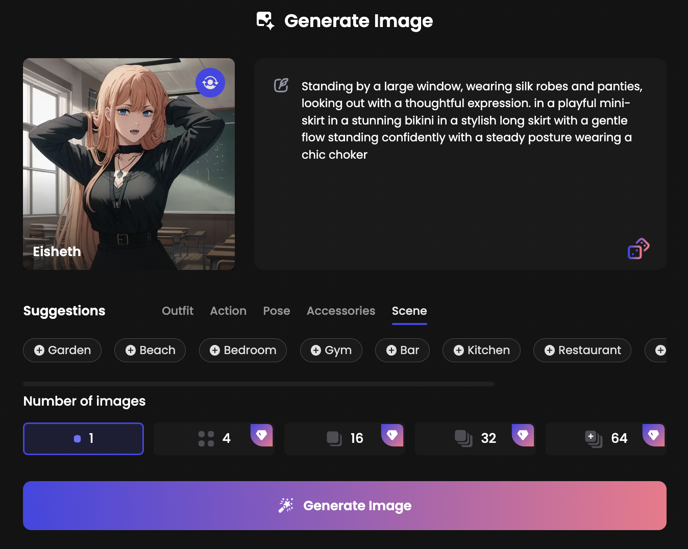Click the gem badge on the 4 images option

262,435
